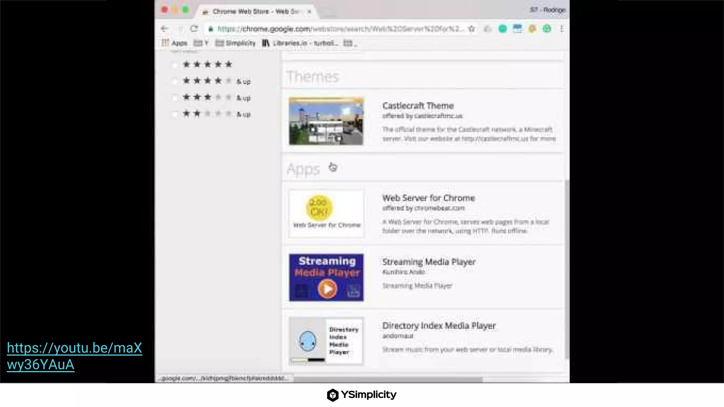Image resolution: width=724 pixels, height=407 pixels.
Task: Bookmark this page with the star icon
Action: pyautogui.click(x=471, y=29)
